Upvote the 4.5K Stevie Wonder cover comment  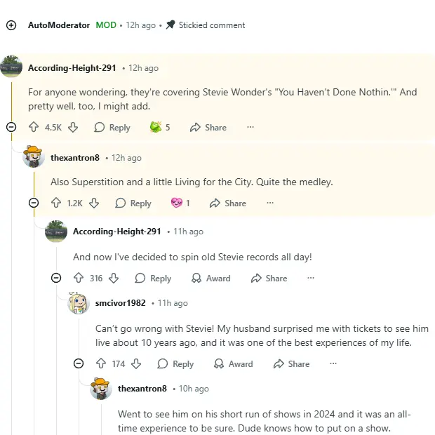33,128
